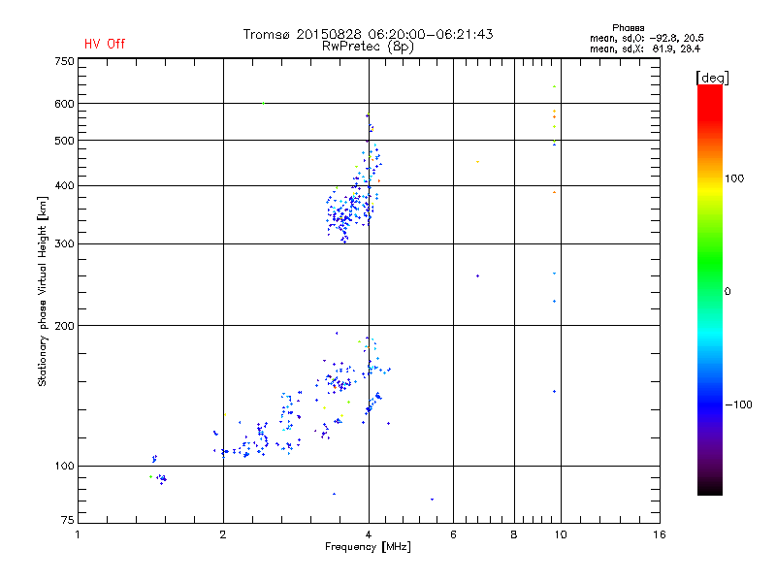Click the blue point near 5.4 MHz below 100 km
Viewport: 776px width, 582px height.
pos(432,500)
